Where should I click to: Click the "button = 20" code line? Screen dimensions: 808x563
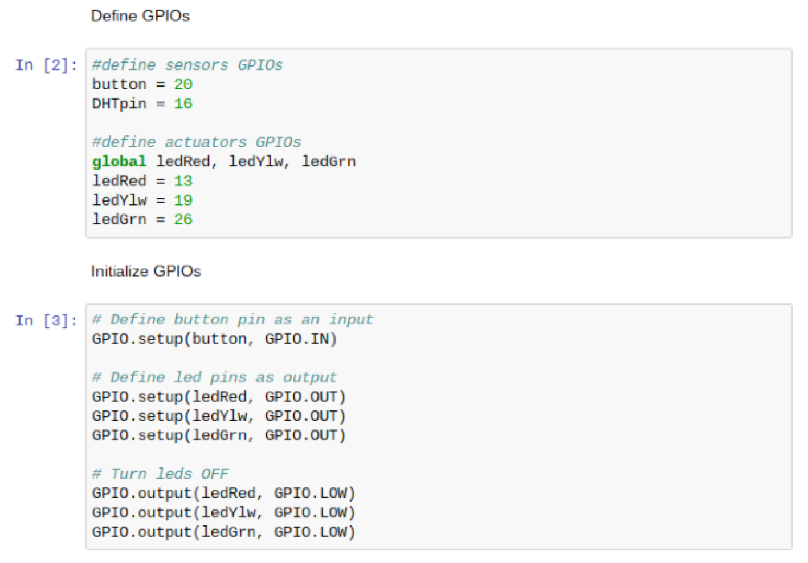click(x=142, y=85)
